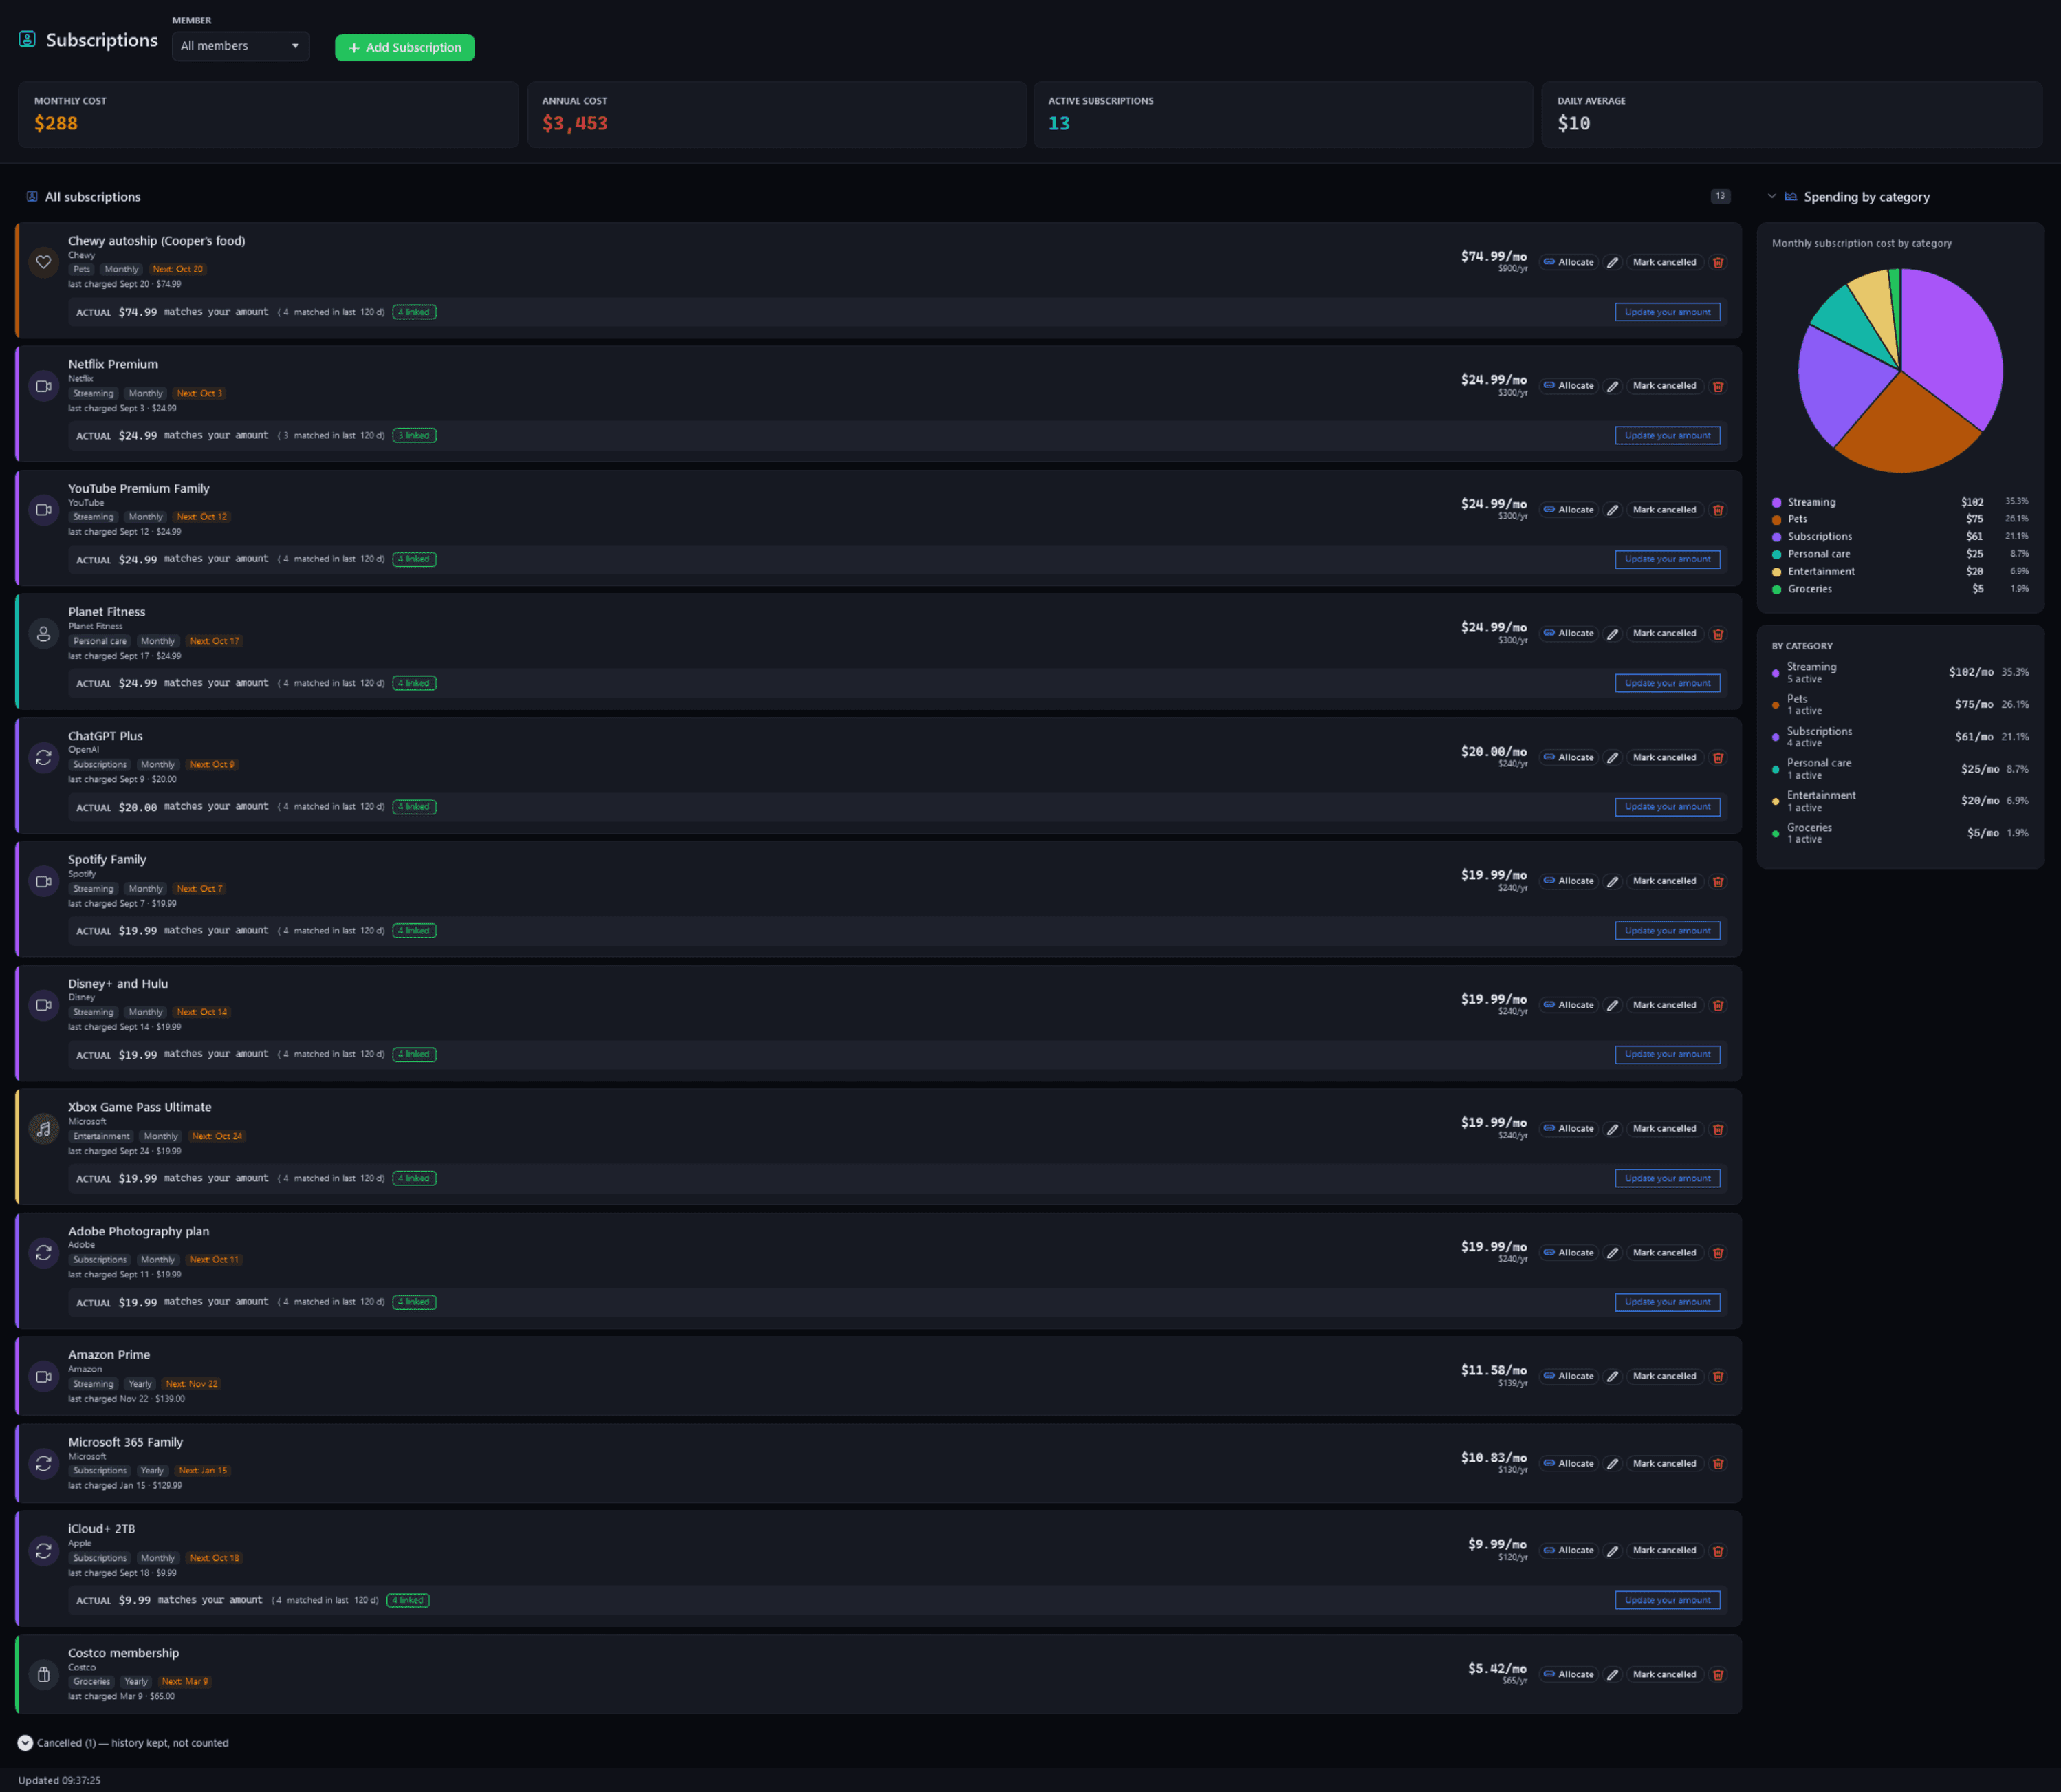Click the 4 linked badge on Chewy autoship
This screenshot has height=1792, width=2061.
(x=414, y=312)
